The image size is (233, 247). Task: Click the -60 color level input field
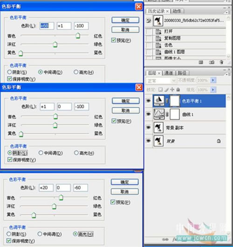pos(81,188)
